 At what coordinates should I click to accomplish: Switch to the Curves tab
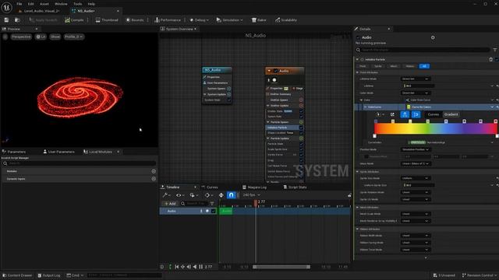click(x=210, y=187)
